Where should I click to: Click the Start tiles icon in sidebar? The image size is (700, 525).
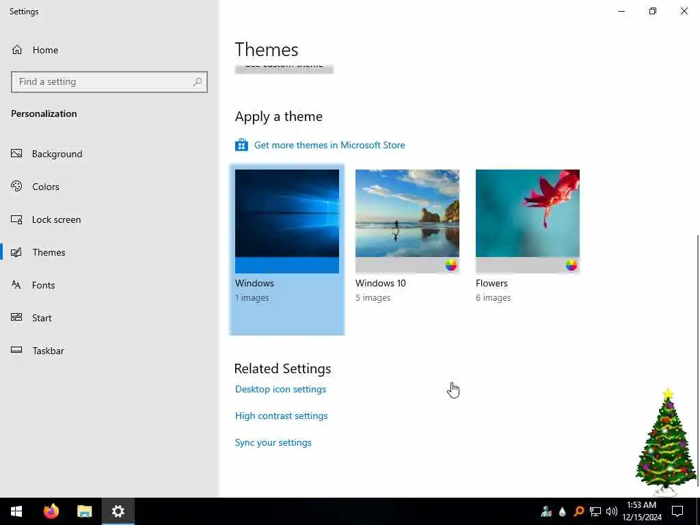16,317
